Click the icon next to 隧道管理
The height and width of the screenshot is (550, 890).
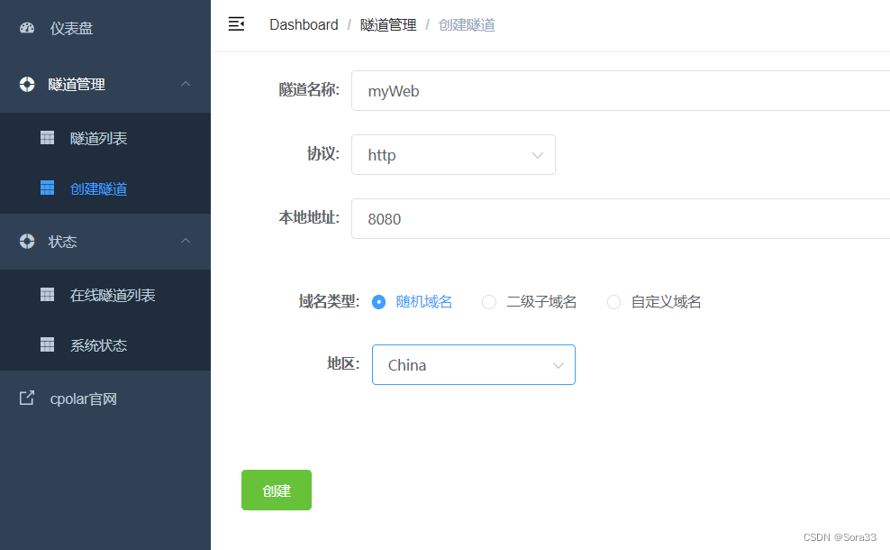point(27,84)
